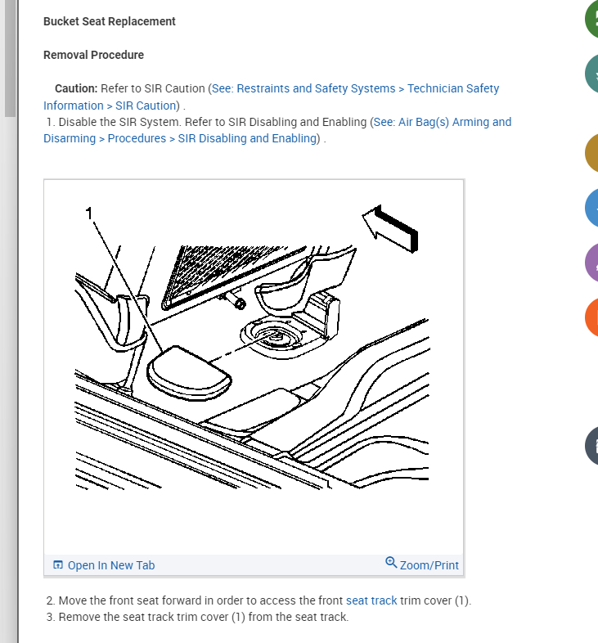Click the Zoom/Print link
The image size is (598, 643).
tap(429, 565)
